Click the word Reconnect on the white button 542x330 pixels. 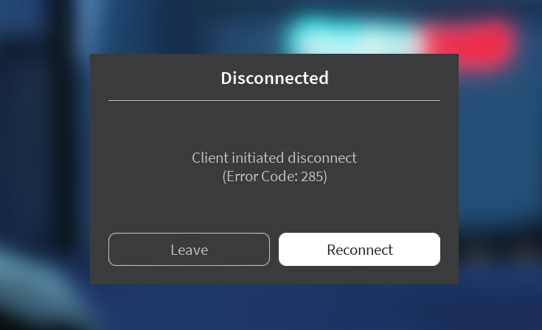(x=360, y=250)
